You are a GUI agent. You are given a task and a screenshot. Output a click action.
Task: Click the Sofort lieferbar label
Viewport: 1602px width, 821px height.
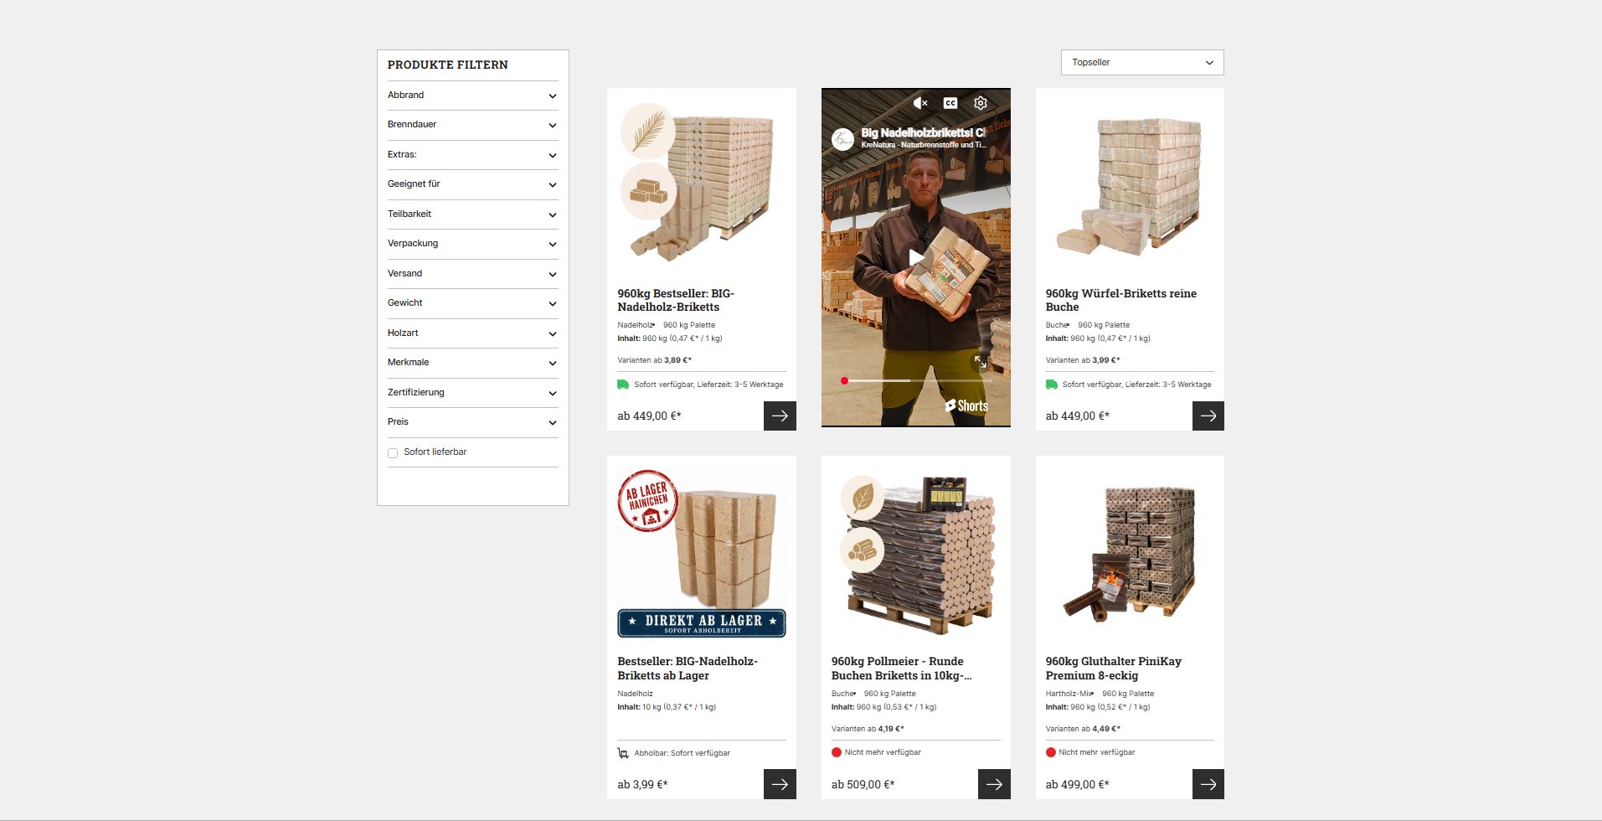click(435, 452)
